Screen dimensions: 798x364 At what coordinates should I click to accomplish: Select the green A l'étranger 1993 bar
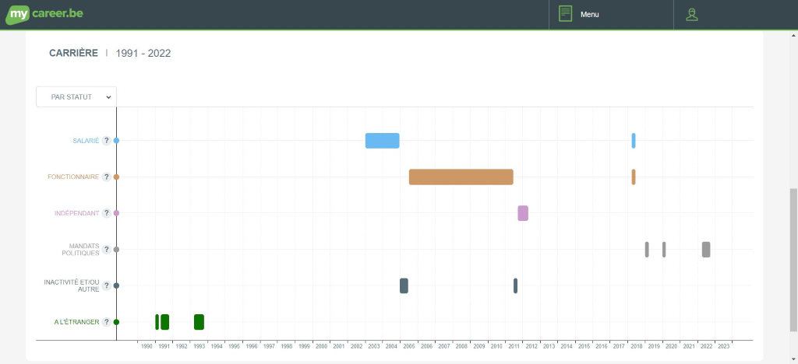[199, 322]
